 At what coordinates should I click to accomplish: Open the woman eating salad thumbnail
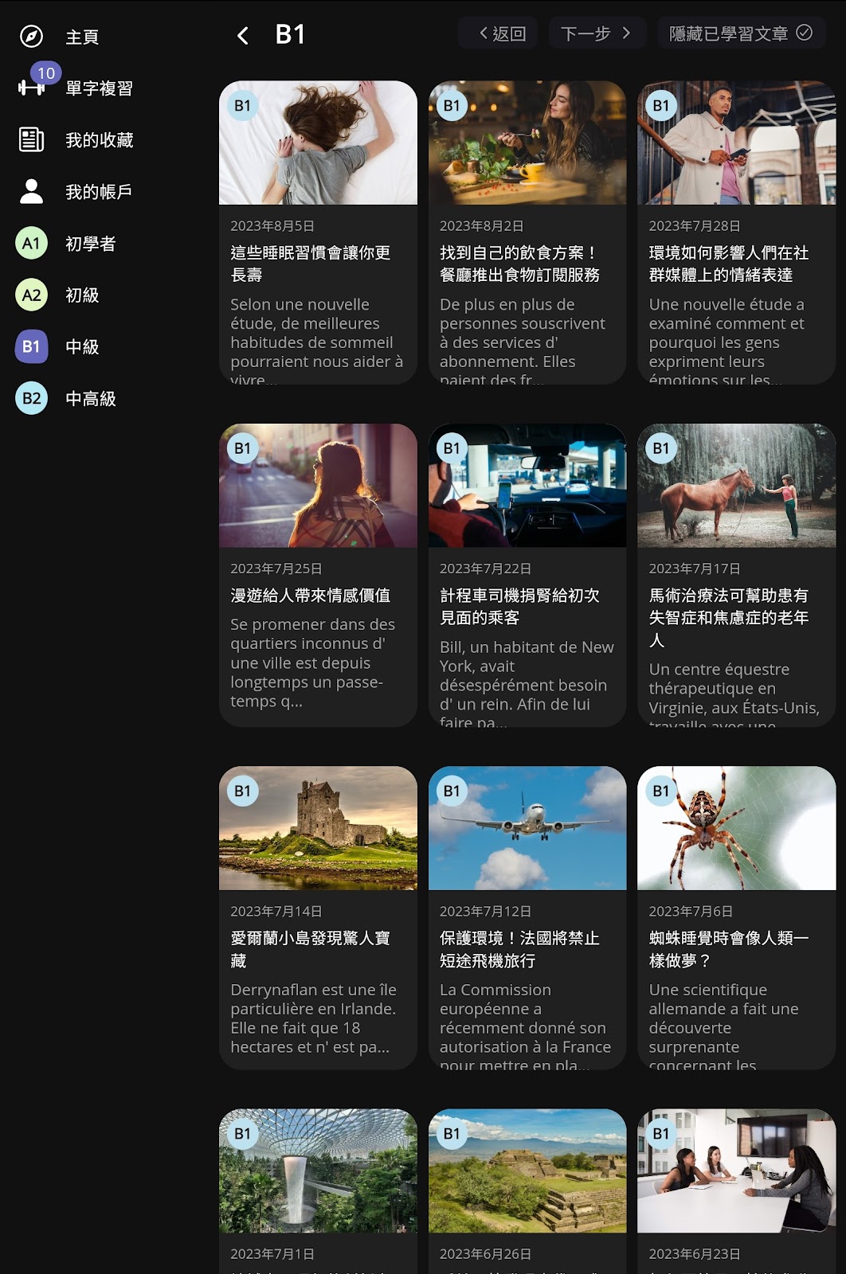(527, 143)
